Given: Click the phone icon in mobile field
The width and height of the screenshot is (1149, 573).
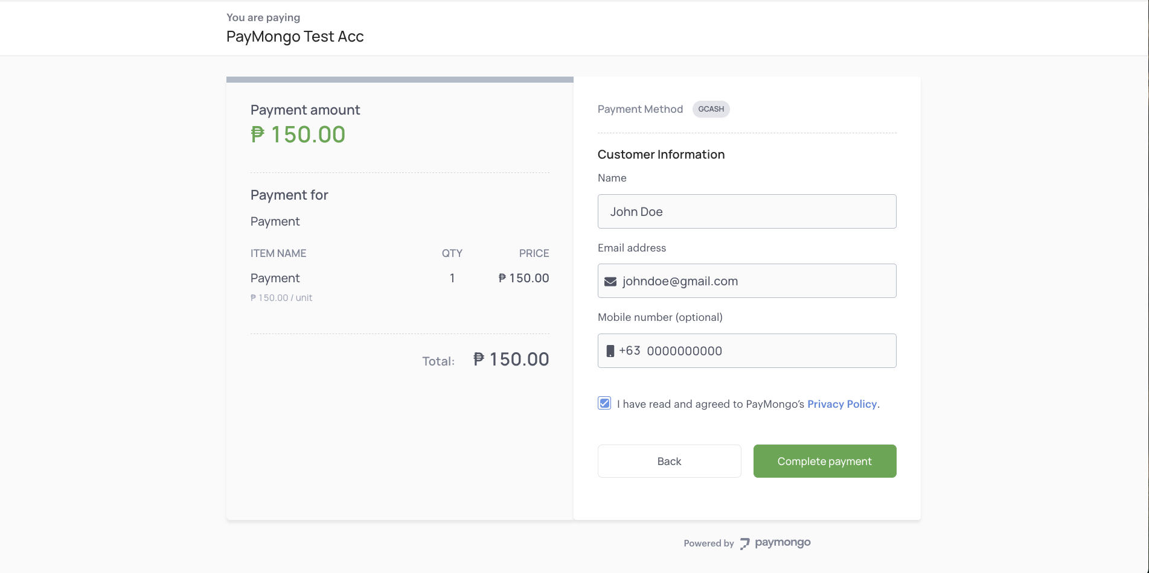Looking at the screenshot, I should pyautogui.click(x=610, y=351).
